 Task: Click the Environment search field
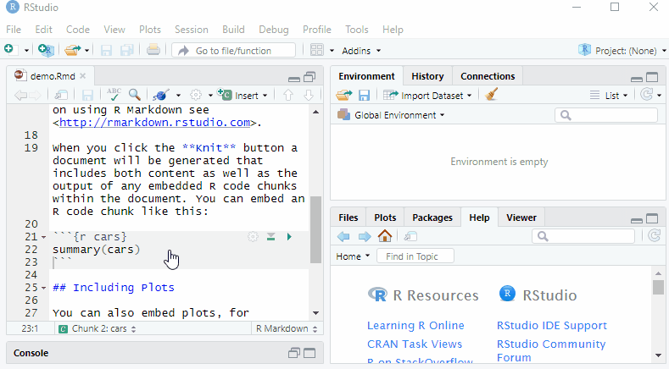(606, 115)
